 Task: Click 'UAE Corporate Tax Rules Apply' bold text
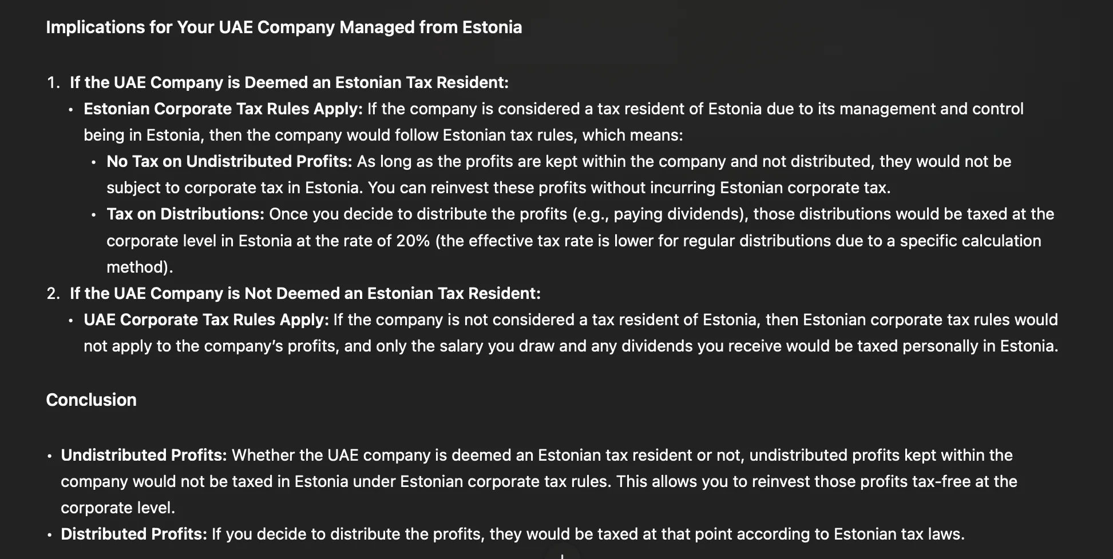point(207,320)
